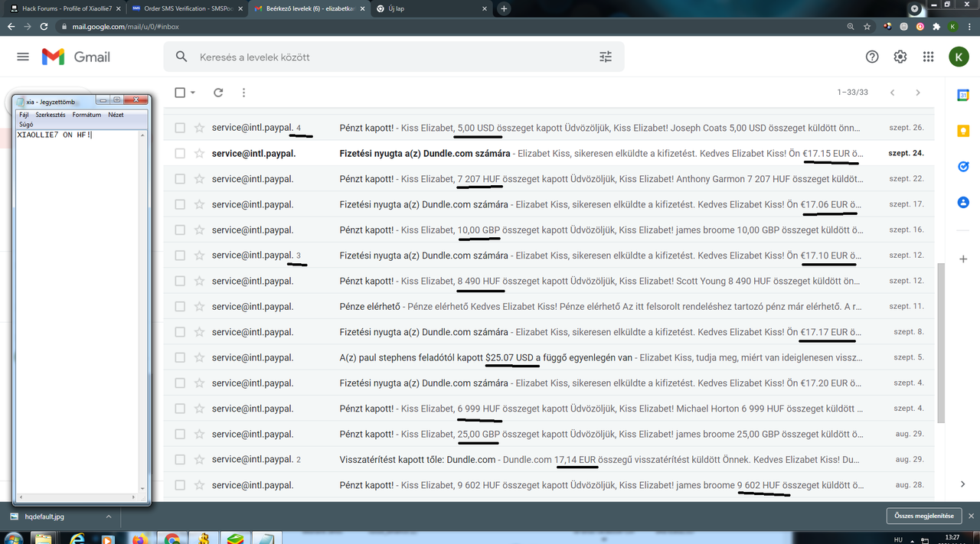This screenshot has height=544, width=980.
Task: Tick checkbox for the 7 207 HUF email
Action: (180, 179)
